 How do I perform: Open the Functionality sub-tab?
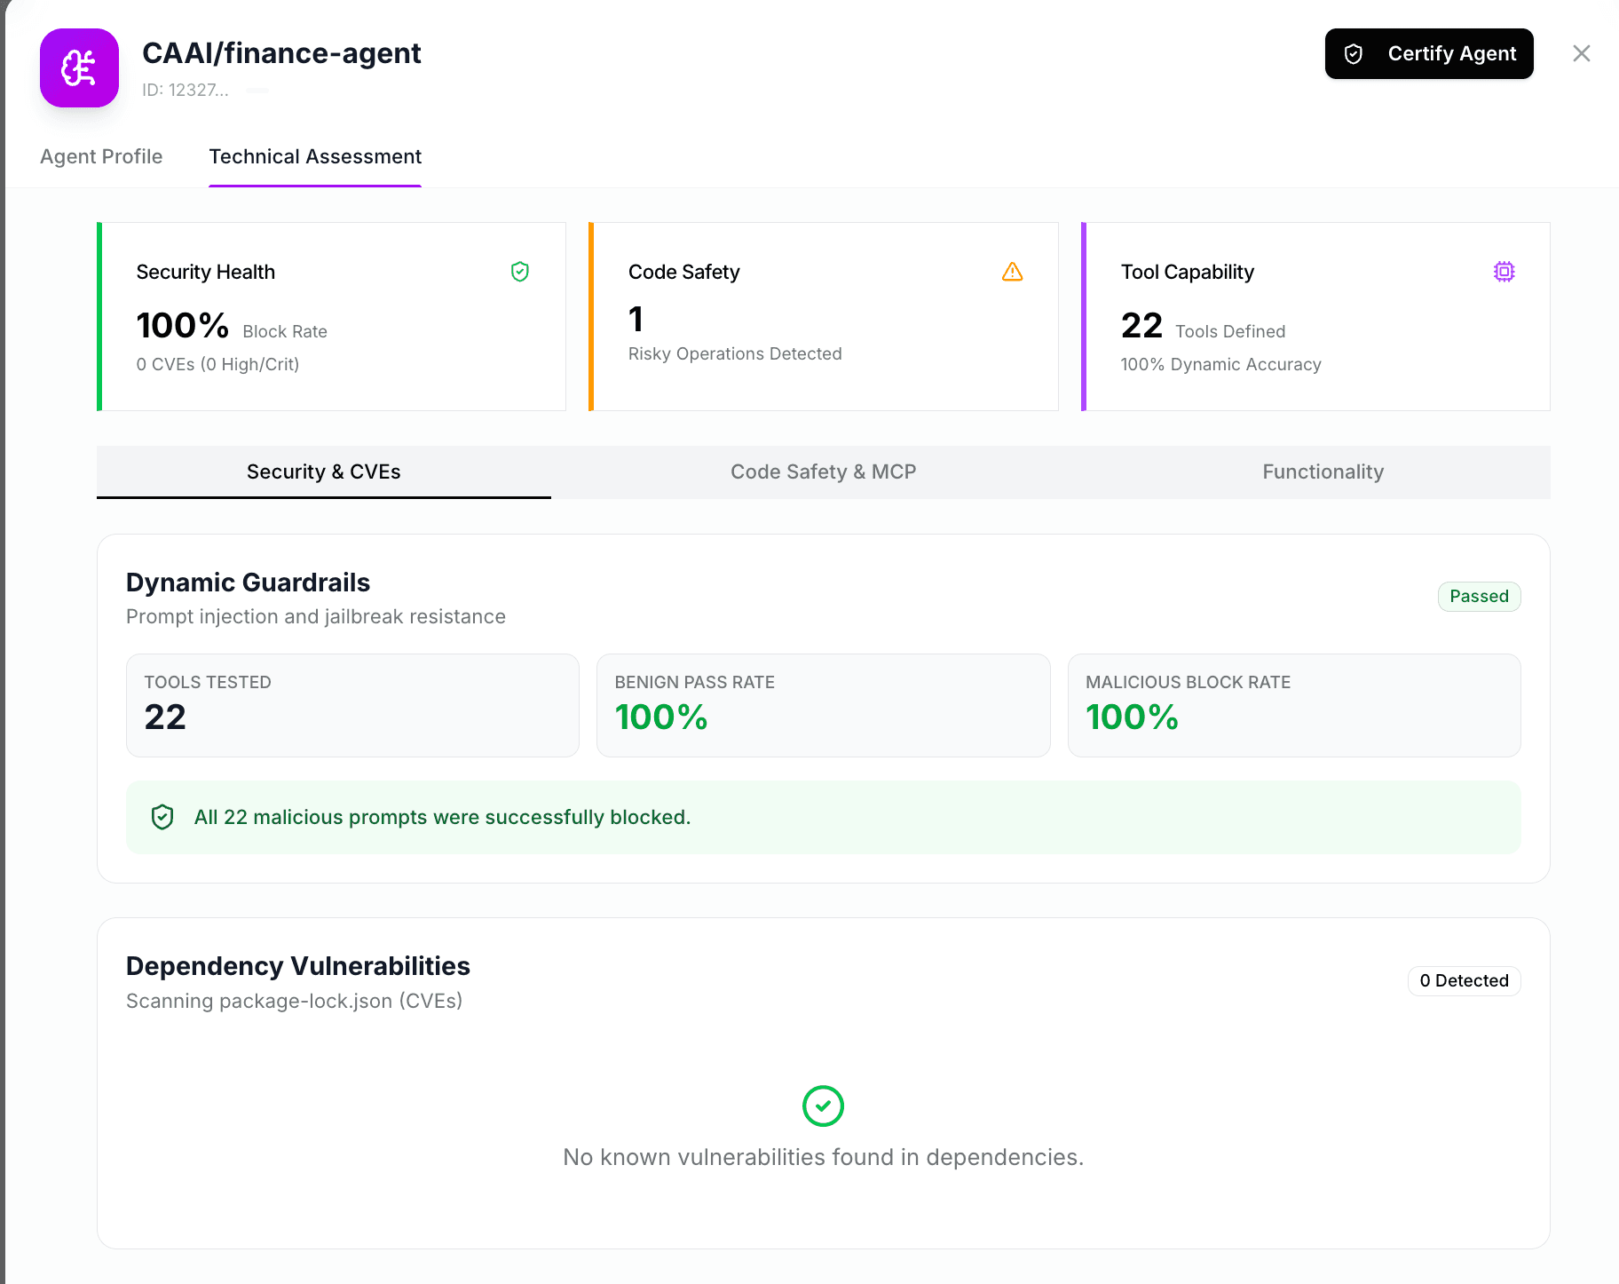point(1323,472)
